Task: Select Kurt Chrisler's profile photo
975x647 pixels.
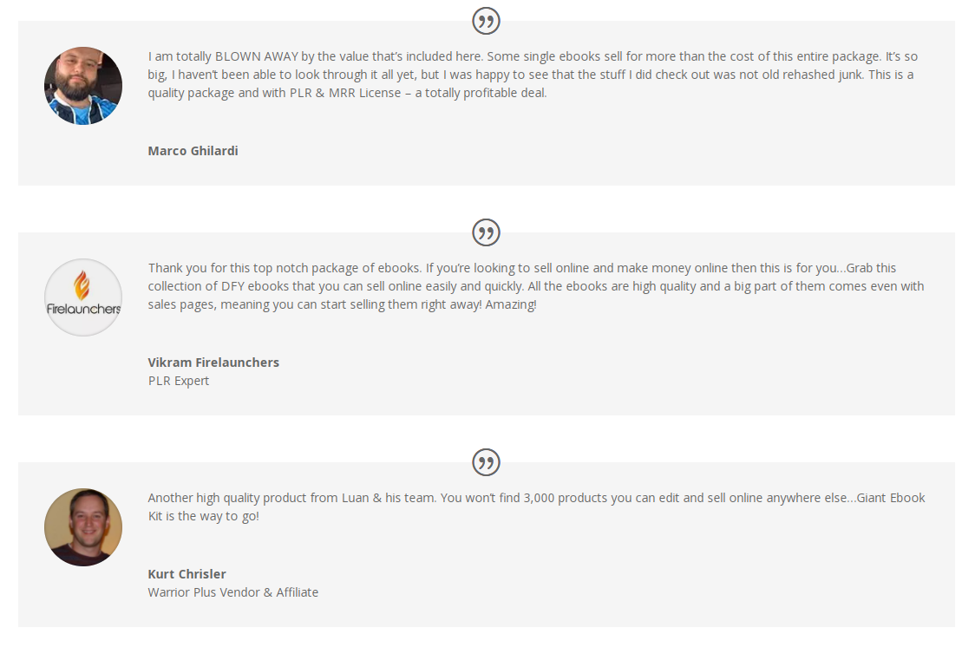Action: [83, 527]
